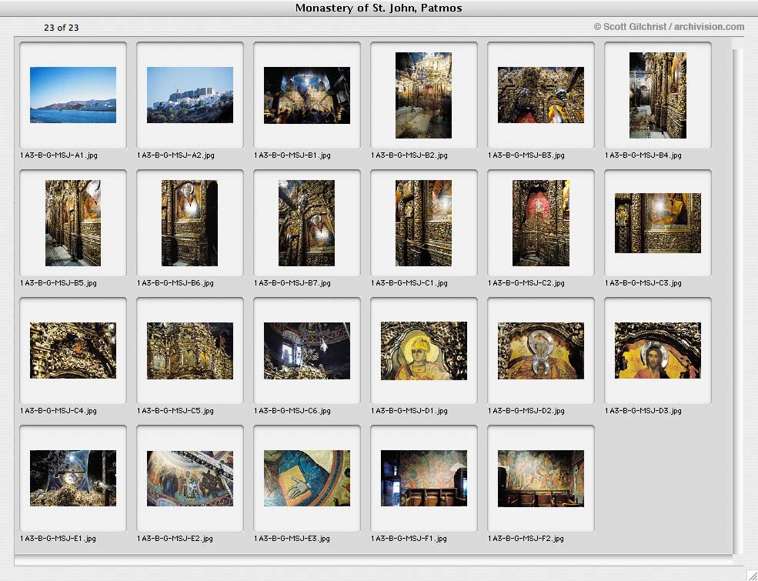
Task: Select the 1A3-B-G-MSJ-E2.jpg fresco thumbnail
Action: click(190, 478)
